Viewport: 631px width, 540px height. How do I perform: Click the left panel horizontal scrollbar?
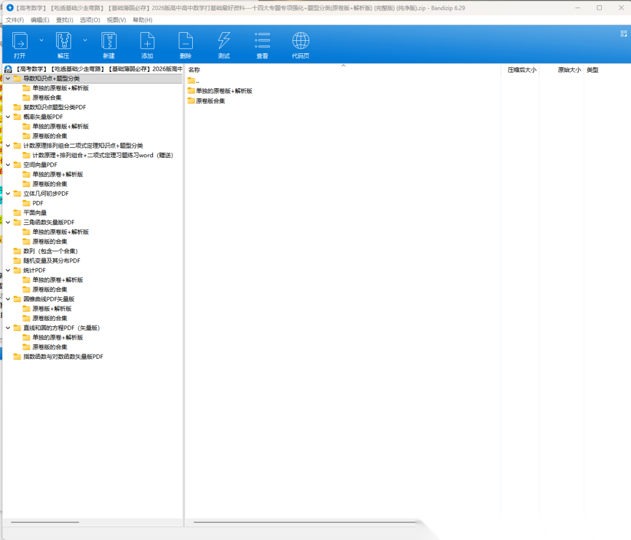coord(45,522)
